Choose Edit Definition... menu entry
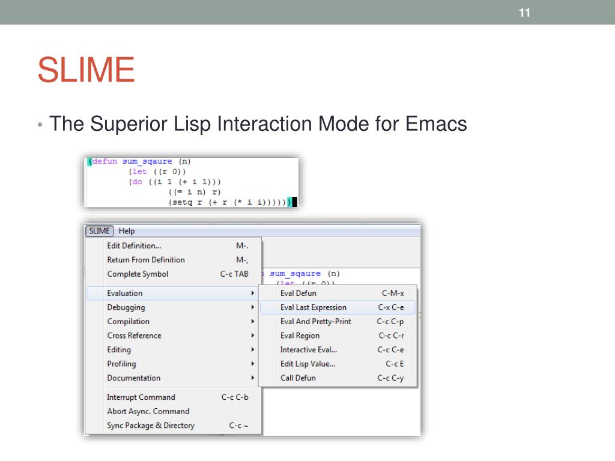This screenshot has width=615, height=461. (174, 246)
